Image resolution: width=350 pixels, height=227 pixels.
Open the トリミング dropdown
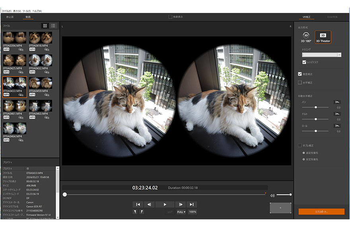pos(321,55)
